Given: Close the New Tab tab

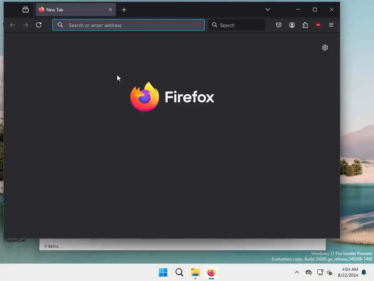Looking at the screenshot, I should point(110,10).
